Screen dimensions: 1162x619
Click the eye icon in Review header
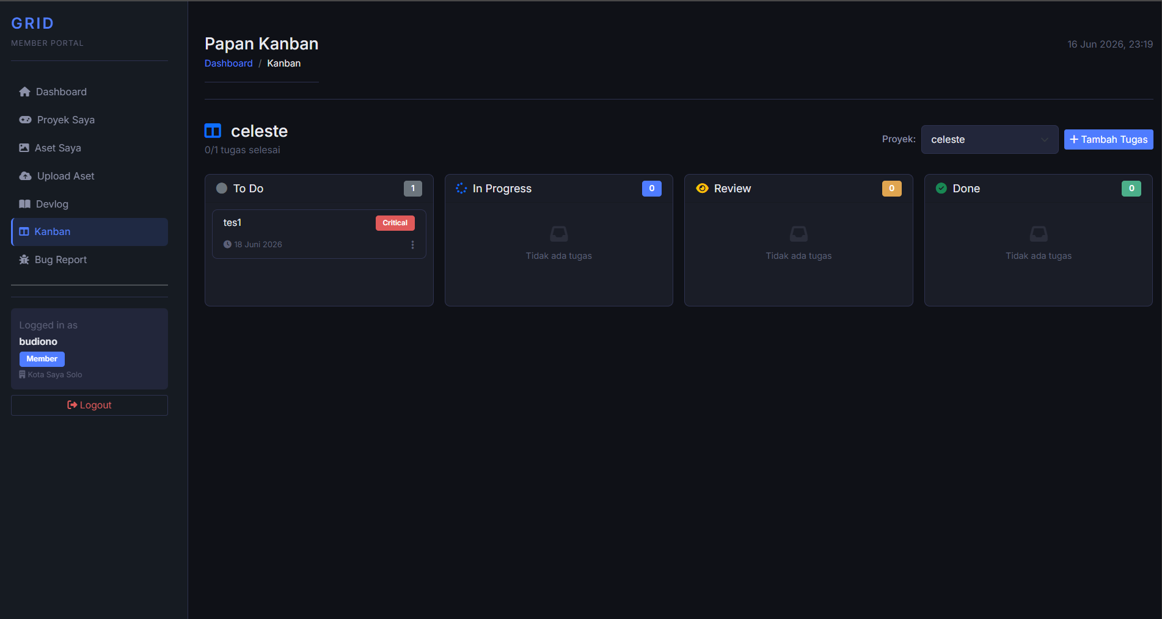pyautogui.click(x=702, y=188)
